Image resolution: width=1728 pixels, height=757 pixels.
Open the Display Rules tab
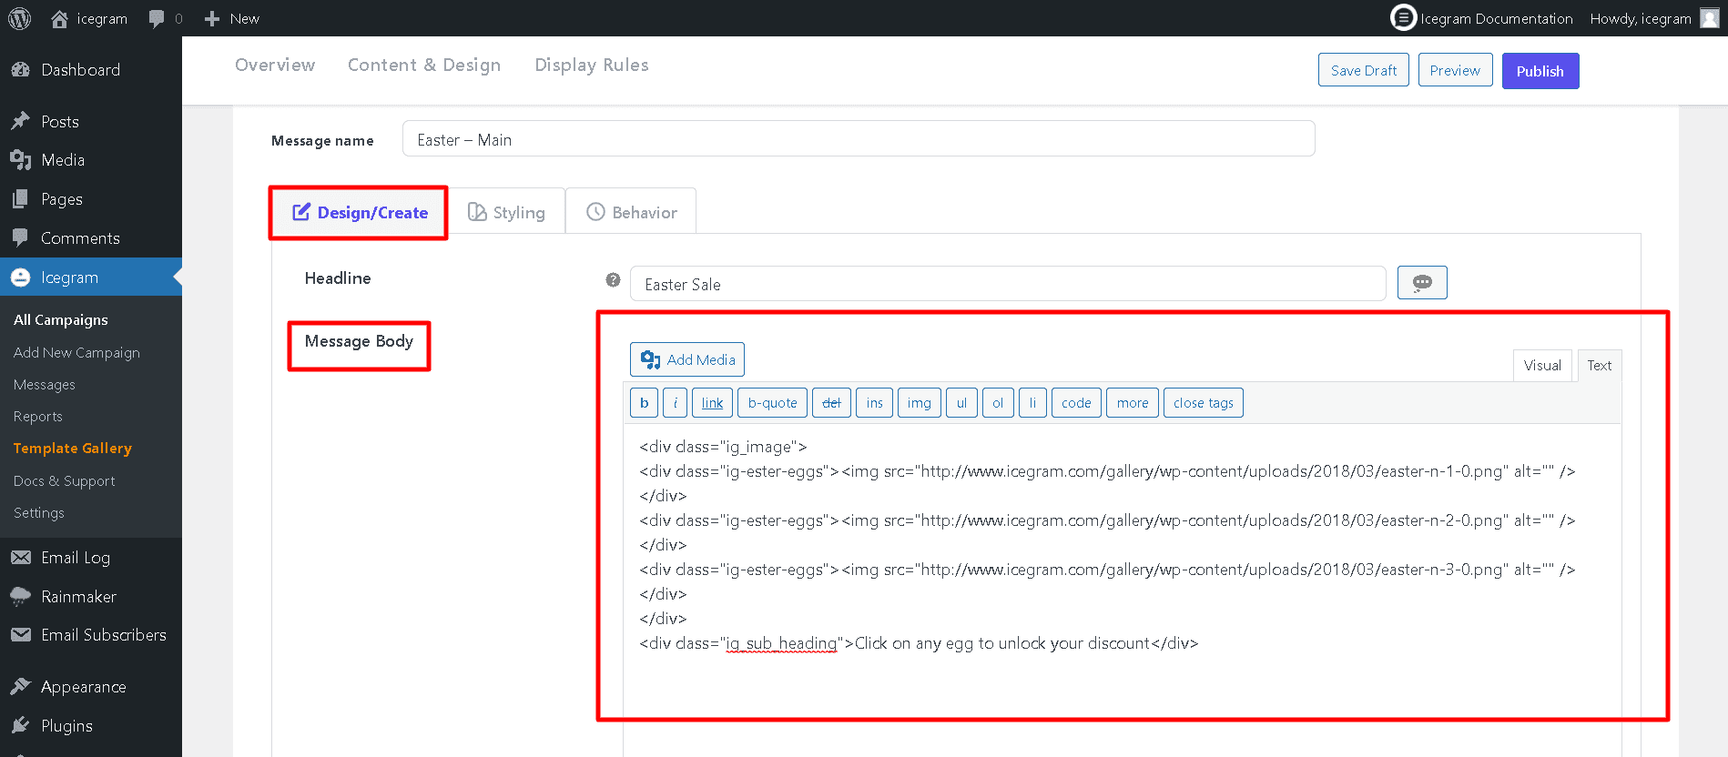(592, 65)
